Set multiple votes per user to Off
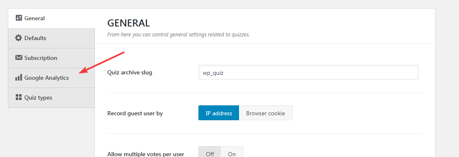Image resolution: width=459 pixels, height=157 pixels. pyautogui.click(x=210, y=152)
